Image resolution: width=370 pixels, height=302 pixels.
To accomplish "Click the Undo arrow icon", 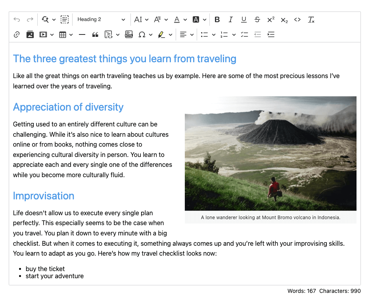I will pyautogui.click(x=17, y=19).
